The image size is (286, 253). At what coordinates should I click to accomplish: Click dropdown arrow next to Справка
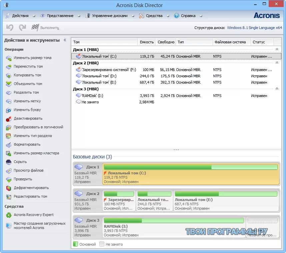(x=201, y=16)
